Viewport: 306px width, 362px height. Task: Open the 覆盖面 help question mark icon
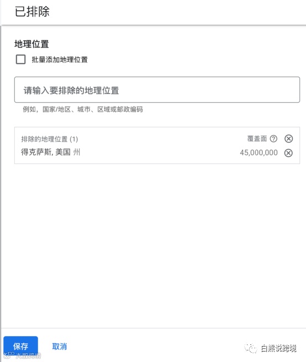tap(273, 139)
